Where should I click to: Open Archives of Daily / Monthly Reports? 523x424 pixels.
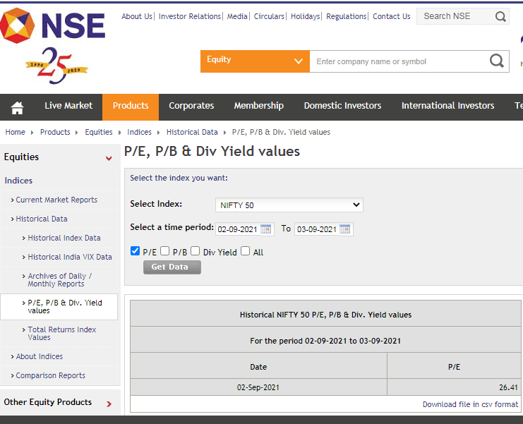coord(60,279)
